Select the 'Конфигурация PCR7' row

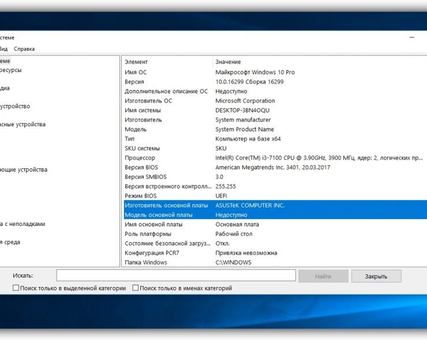coord(153,253)
